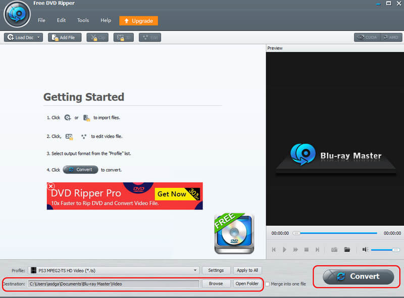Click the Getting Started heading
This screenshot has height=298, width=404.
click(84, 97)
